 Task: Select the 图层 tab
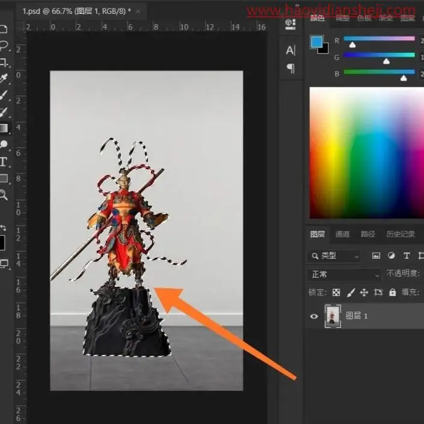tap(317, 234)
